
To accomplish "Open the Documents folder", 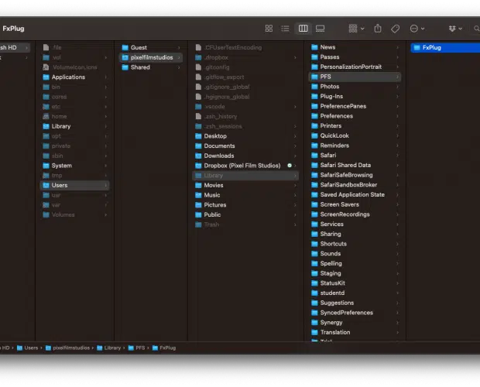I will (x=246, y=146).
